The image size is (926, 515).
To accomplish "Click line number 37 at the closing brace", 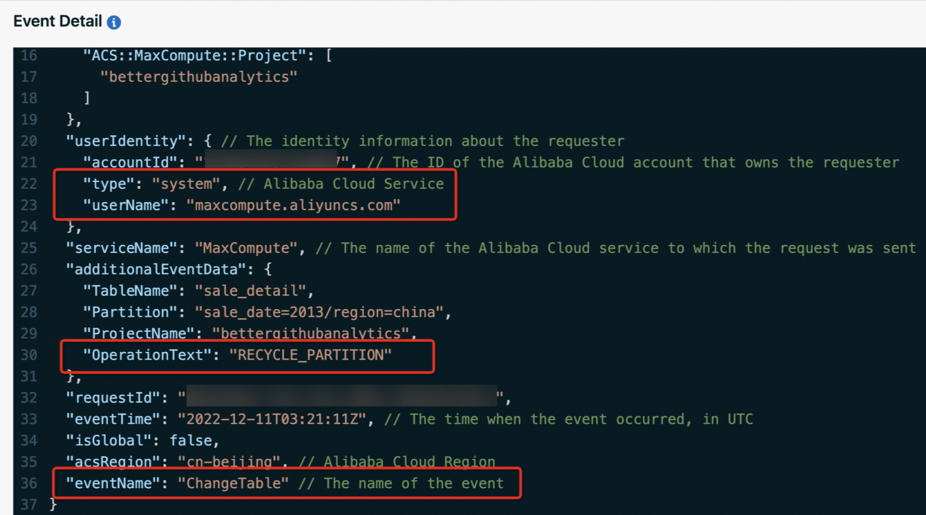I will 29,505.
